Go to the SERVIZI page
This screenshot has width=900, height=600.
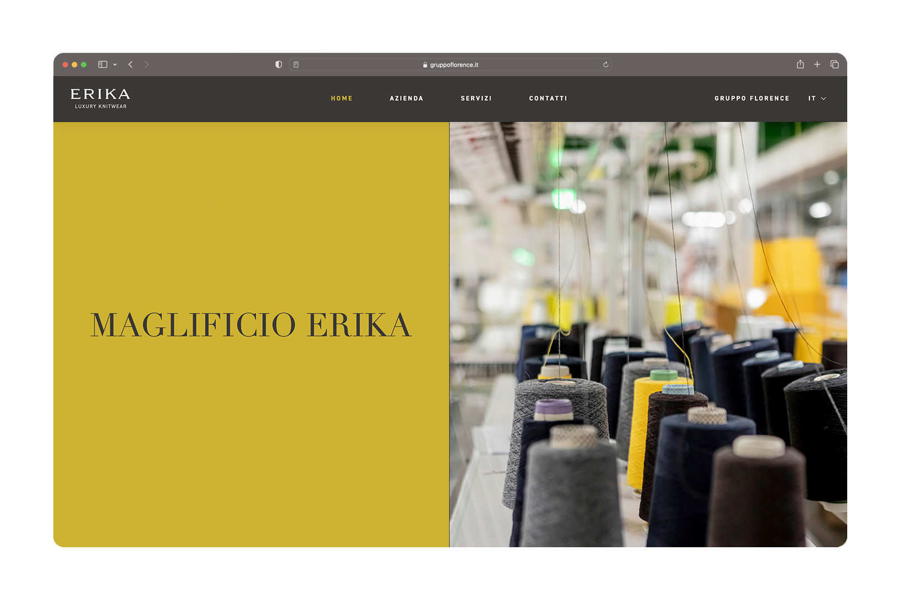click(x=476, y=98)
